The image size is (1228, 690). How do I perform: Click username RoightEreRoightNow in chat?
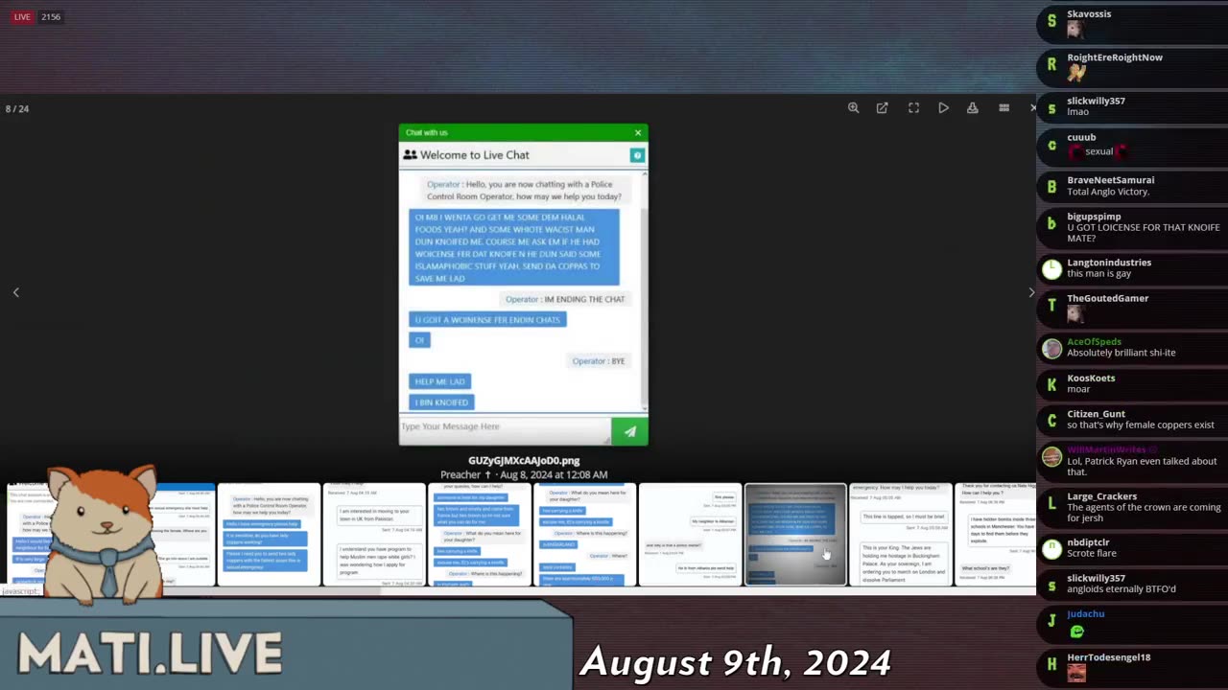(x=1115, y=57)
